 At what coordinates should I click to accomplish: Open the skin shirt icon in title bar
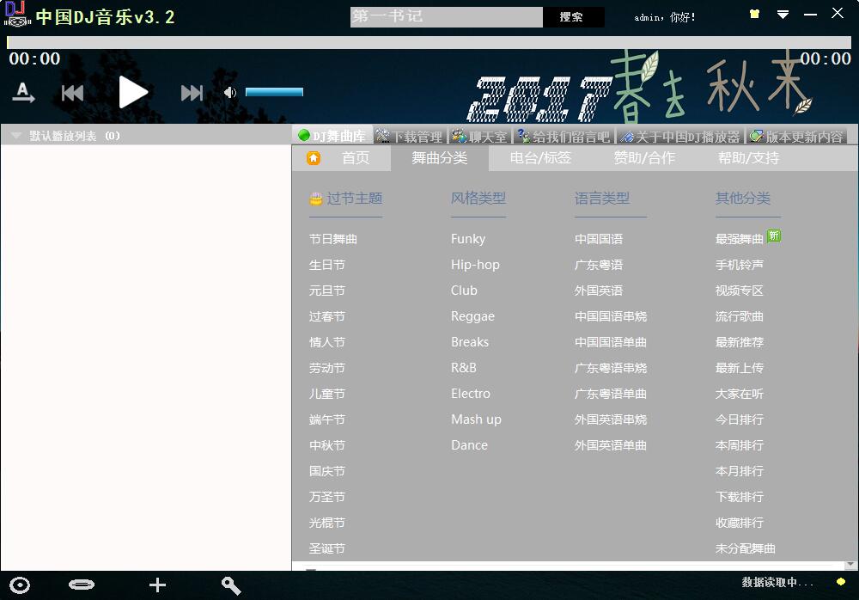755,14
